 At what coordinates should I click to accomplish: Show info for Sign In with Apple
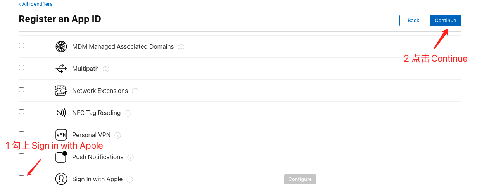pos(130,180)
